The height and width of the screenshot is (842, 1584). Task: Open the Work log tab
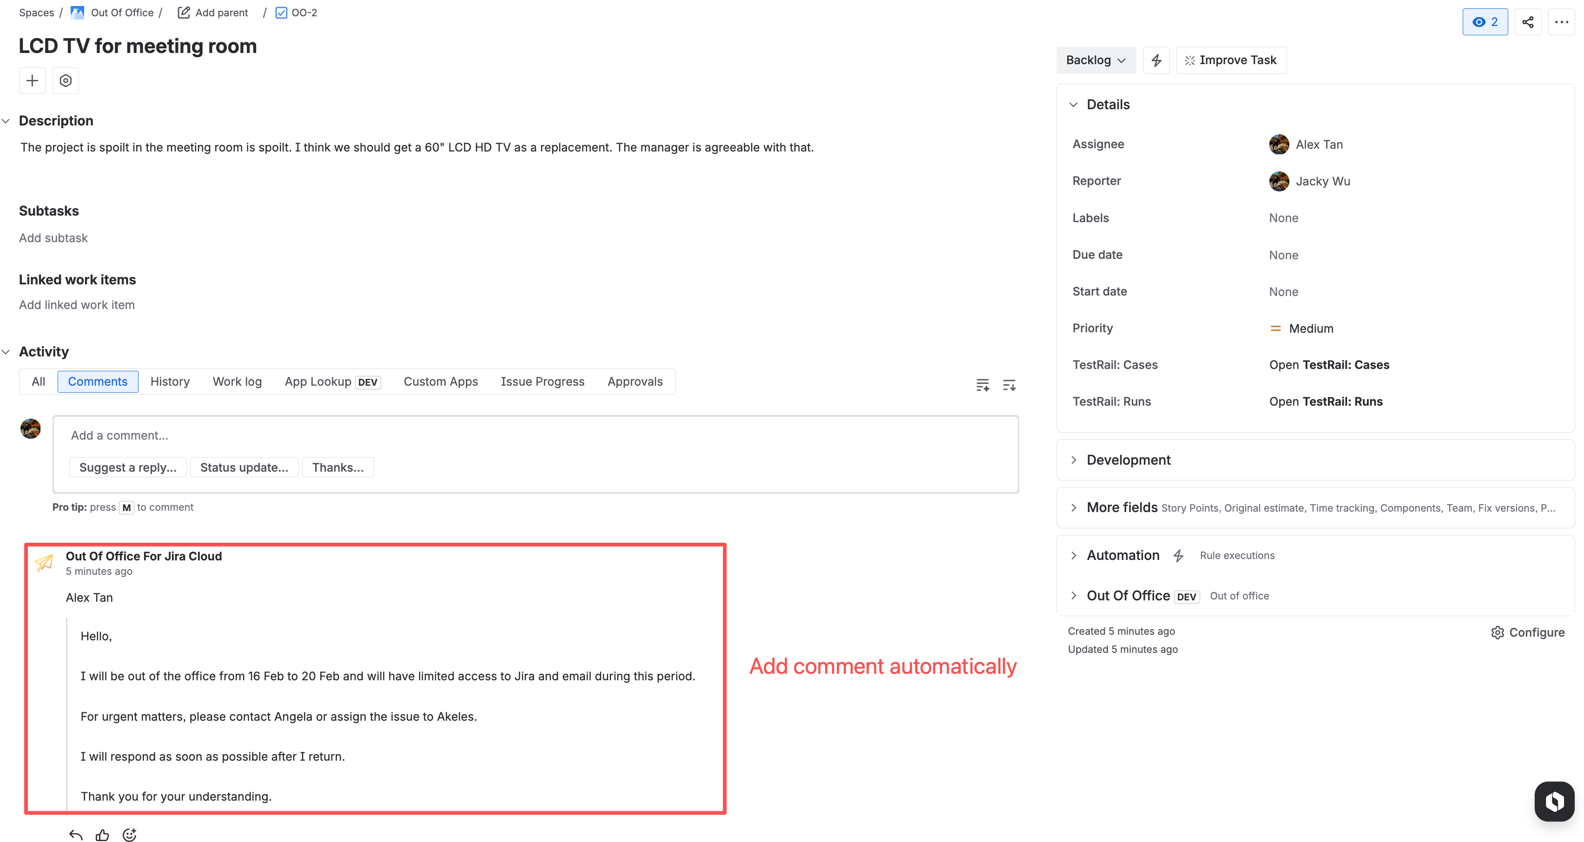coord(237,382)
